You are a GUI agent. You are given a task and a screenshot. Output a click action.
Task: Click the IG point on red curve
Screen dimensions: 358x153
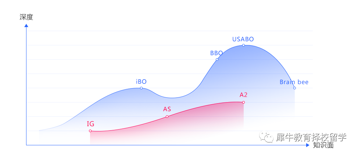click(x=90, y=131)
